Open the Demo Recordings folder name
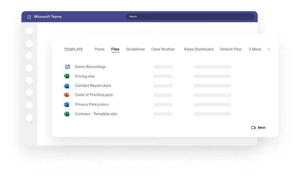The width and height of the screenshot is (300, 177). coord(90,67)
